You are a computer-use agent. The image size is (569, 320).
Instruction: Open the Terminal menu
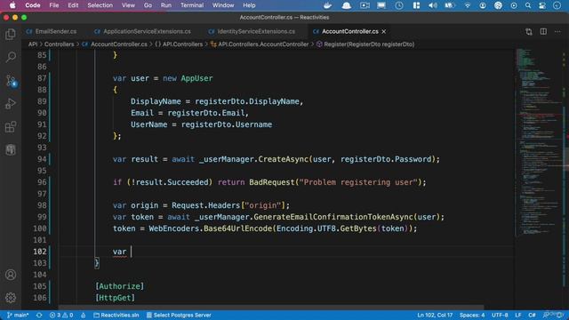pyautogui.click(x=192, y=5)
